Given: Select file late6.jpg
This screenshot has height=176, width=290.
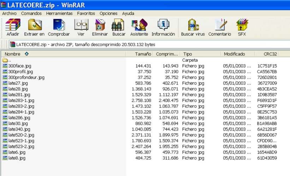Looking at the screenshot, I should tap(17, 152).
